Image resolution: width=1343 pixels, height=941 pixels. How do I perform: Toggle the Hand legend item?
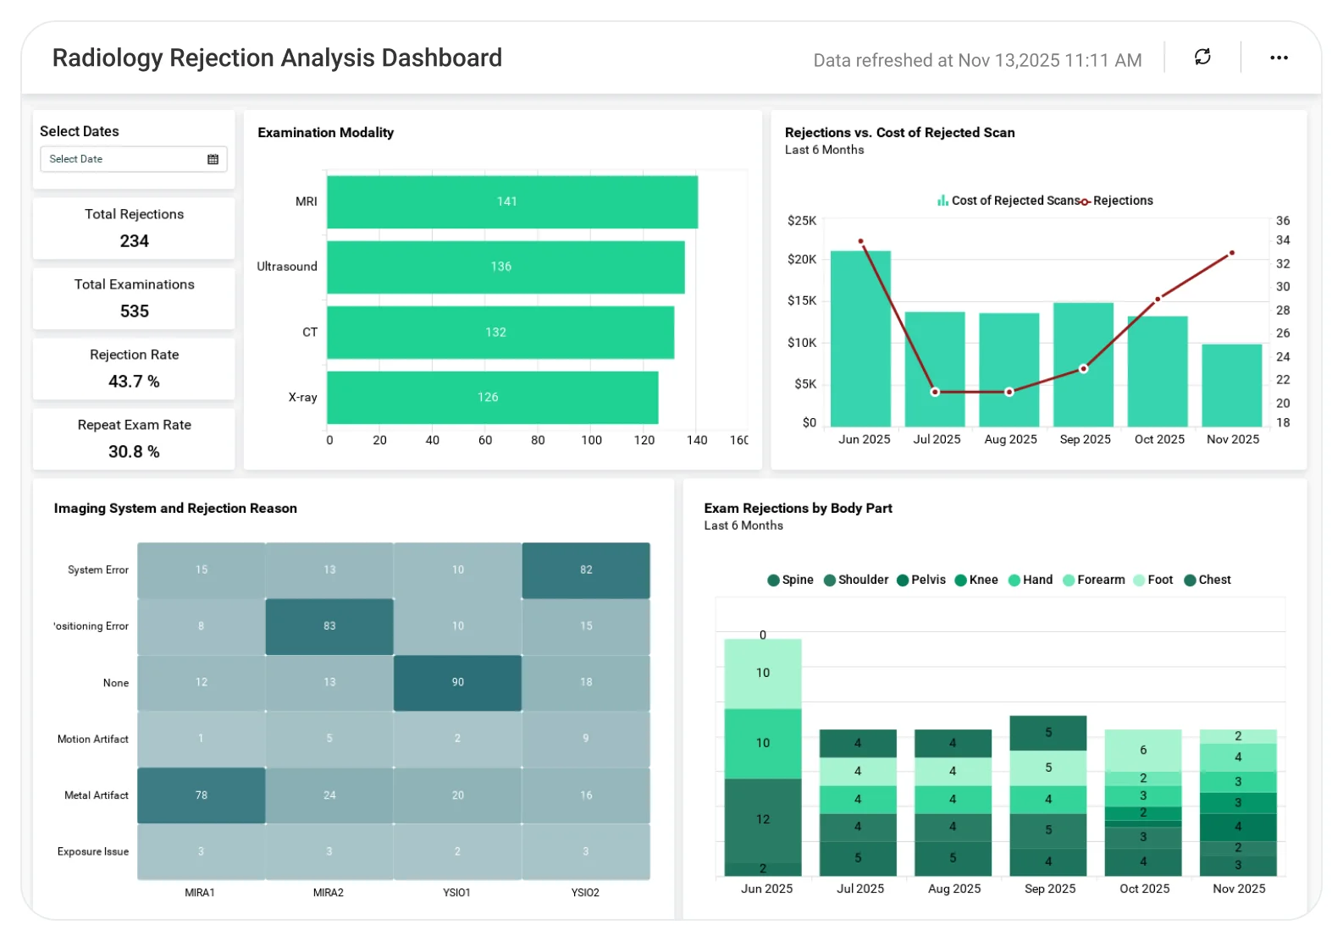[x=1031, y=580]
